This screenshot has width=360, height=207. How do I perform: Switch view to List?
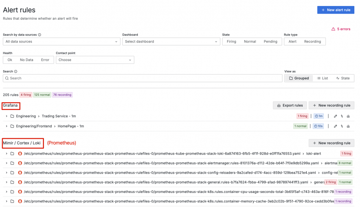pyautogui.click(x=322, y=78)
